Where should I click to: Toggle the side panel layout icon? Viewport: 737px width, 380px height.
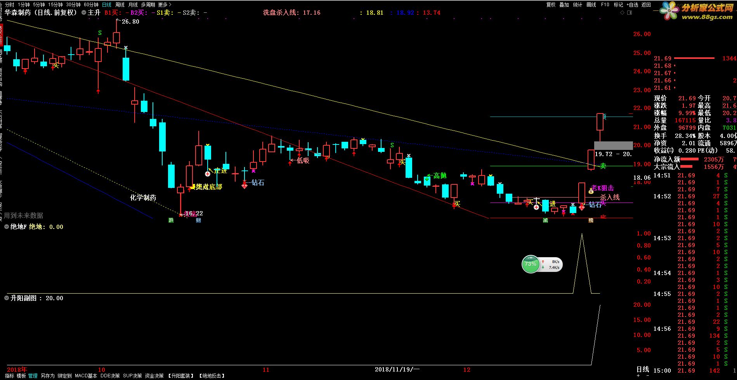tap(629, 13)
